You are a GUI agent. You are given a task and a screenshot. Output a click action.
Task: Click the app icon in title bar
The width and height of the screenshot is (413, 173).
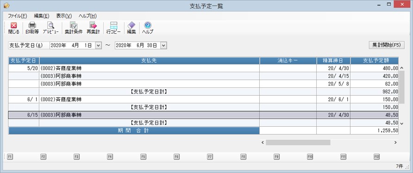(x=6, y=6)
